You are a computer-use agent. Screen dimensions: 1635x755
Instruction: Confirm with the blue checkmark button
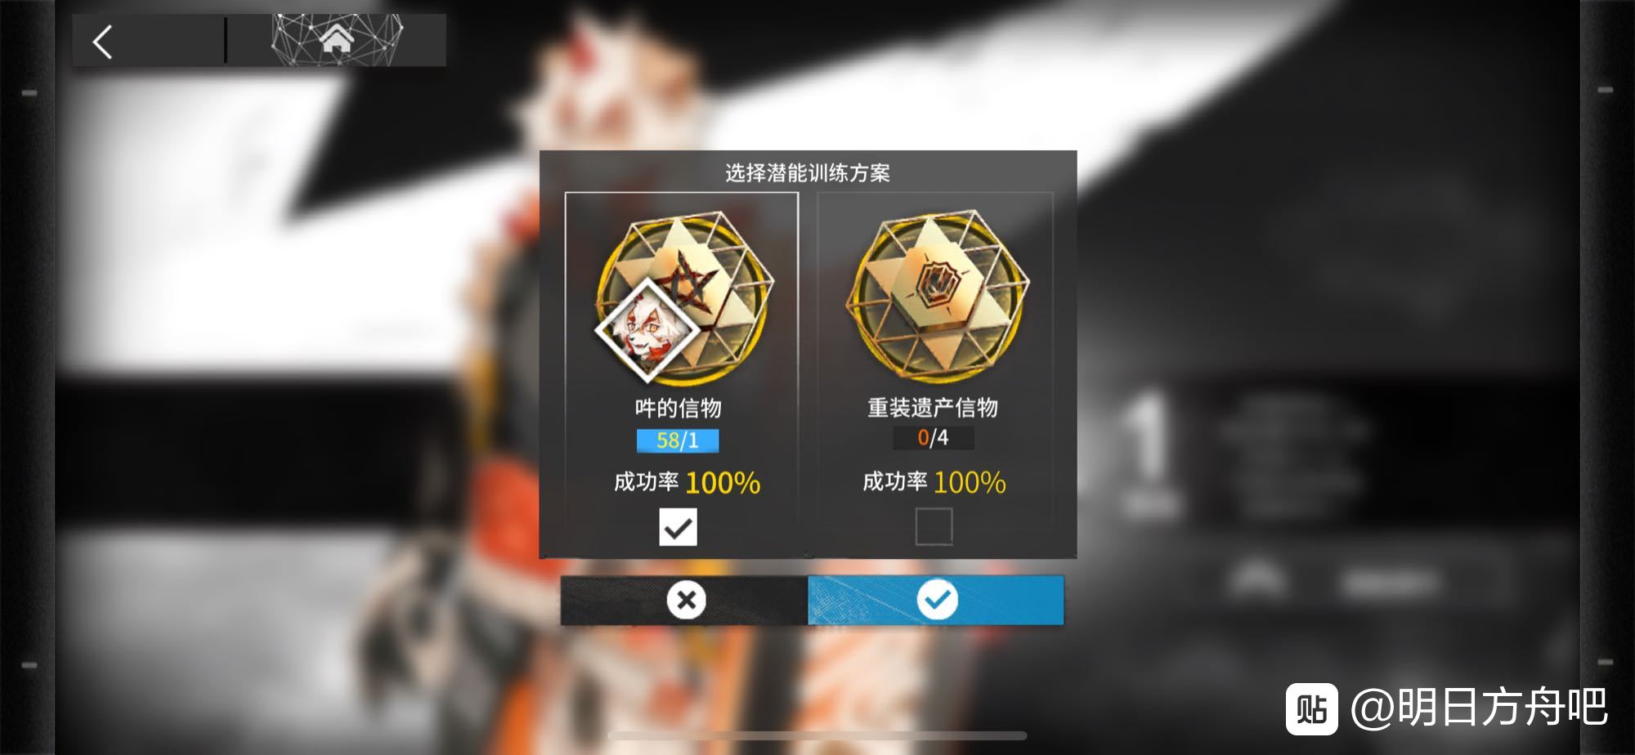[x=936, y=601]
